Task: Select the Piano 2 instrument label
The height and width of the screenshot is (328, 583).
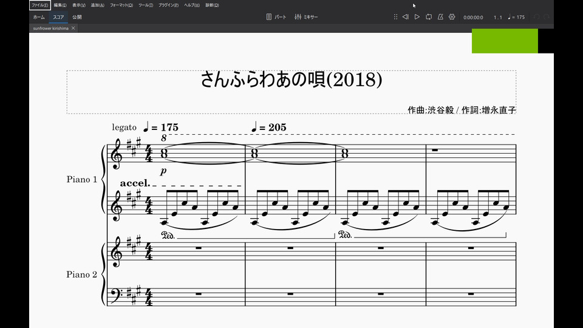Action: click(82, 275)
